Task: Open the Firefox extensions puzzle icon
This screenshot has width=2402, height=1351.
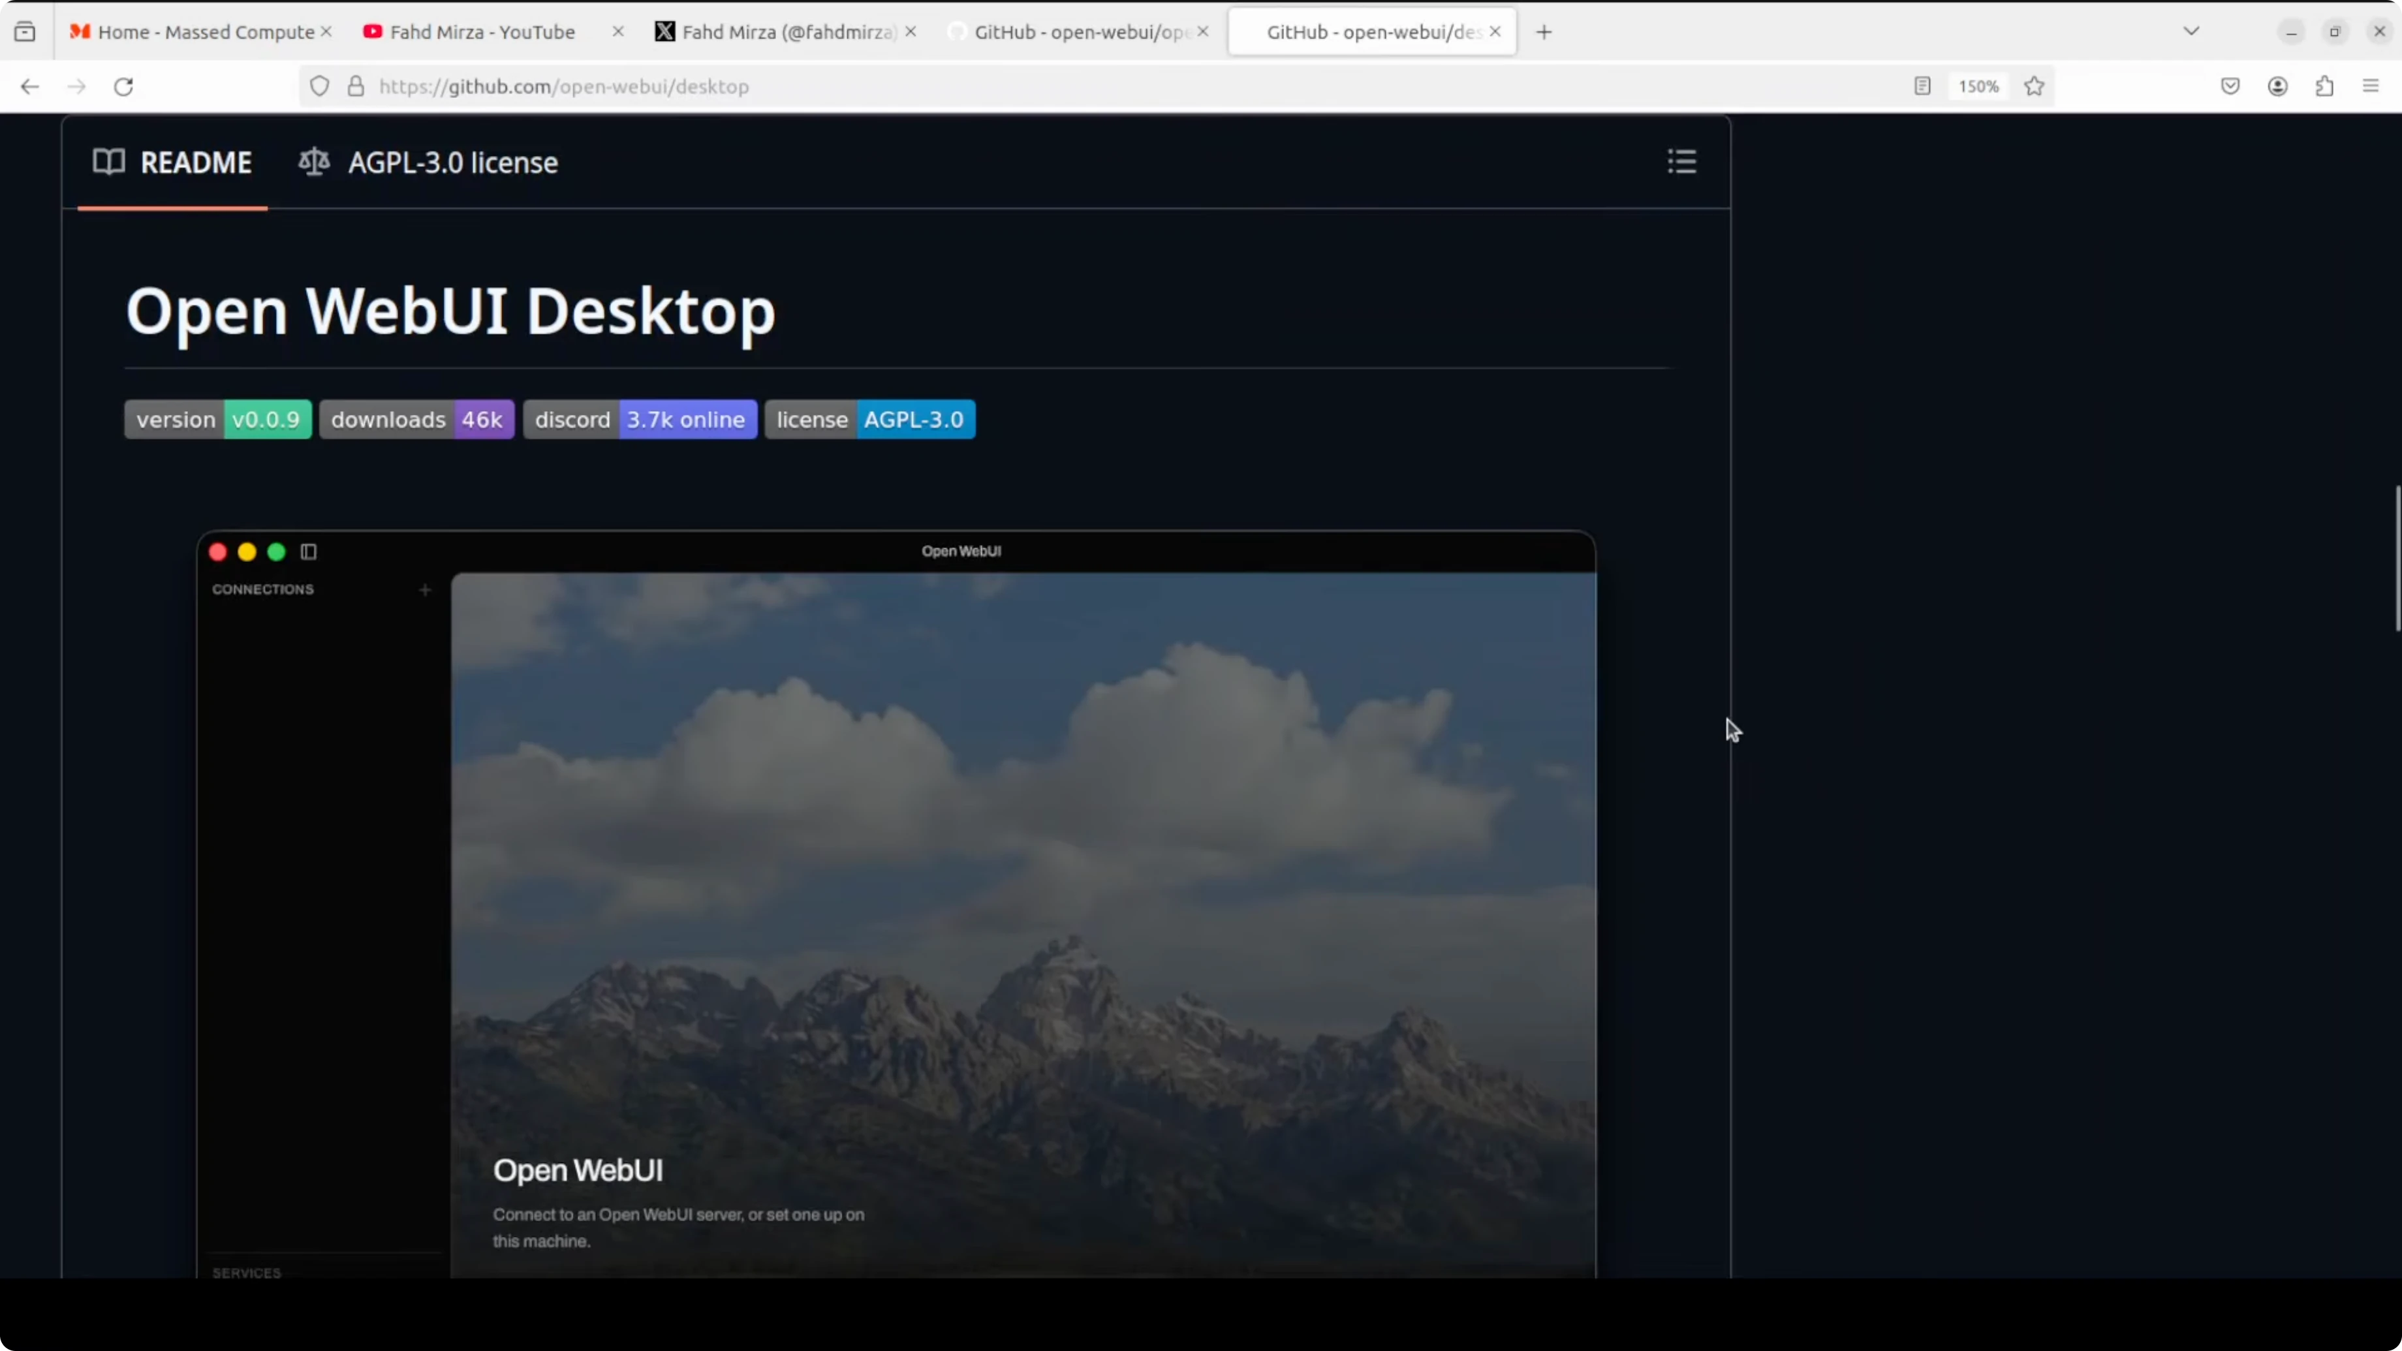Action: click(2324, 87)
